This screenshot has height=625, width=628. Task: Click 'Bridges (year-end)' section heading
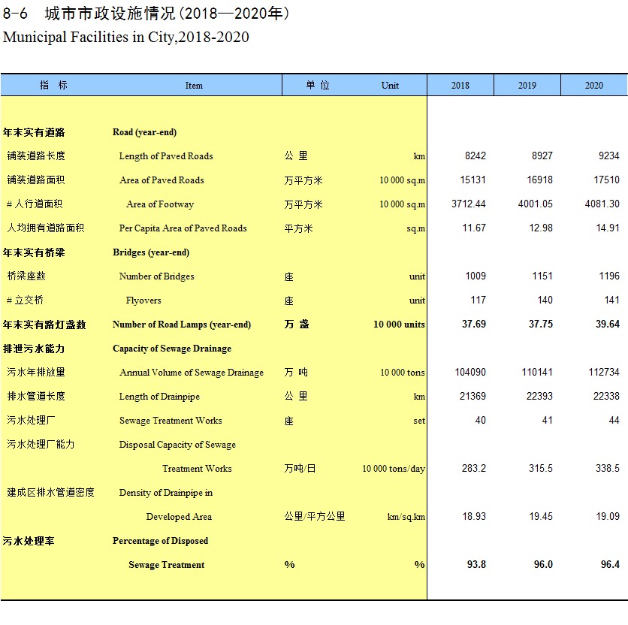click(151, 252)
